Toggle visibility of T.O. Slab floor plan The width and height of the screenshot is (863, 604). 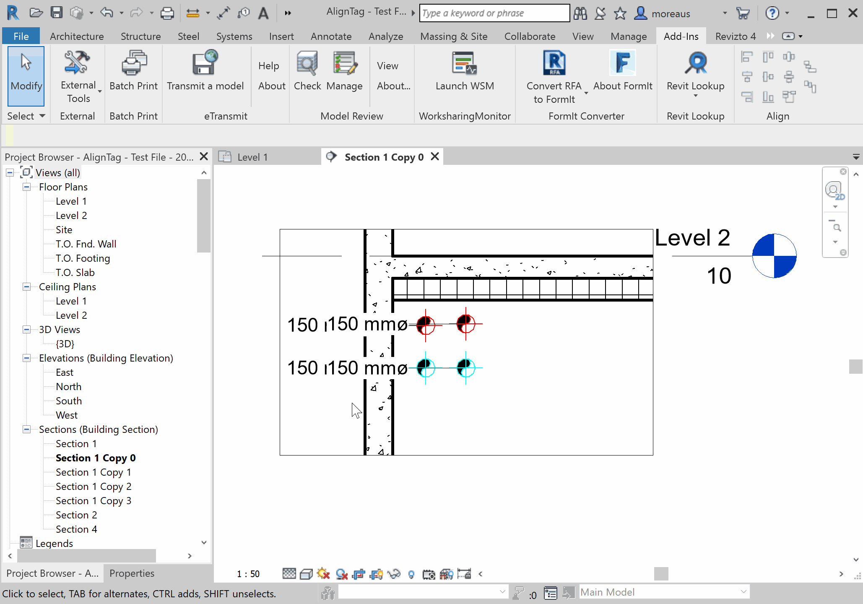[74, 272]
